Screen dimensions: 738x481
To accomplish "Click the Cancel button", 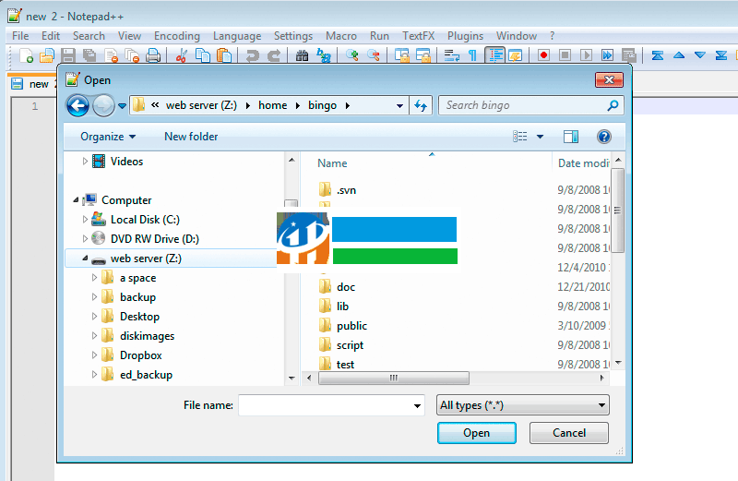I will pos(569,432).
